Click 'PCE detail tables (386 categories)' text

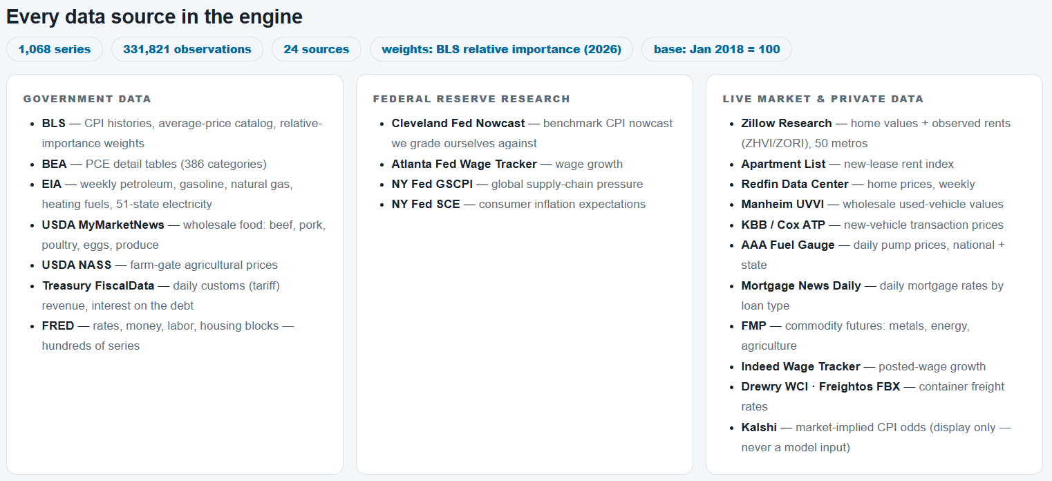pos(176,164)
